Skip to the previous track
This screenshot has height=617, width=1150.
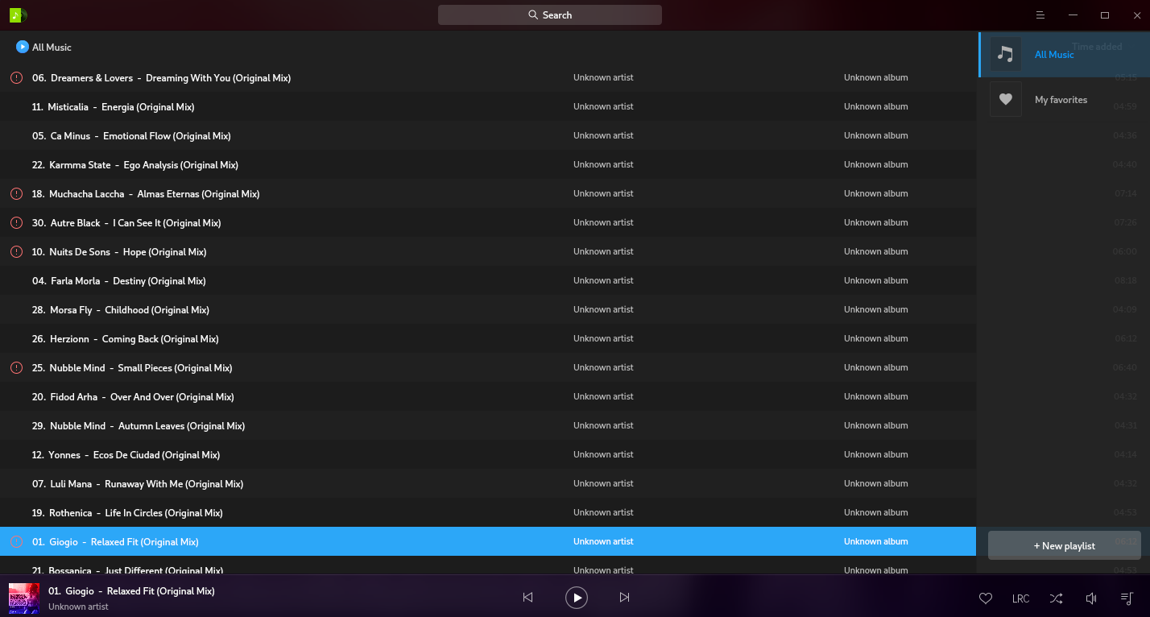tap(527, 598)
